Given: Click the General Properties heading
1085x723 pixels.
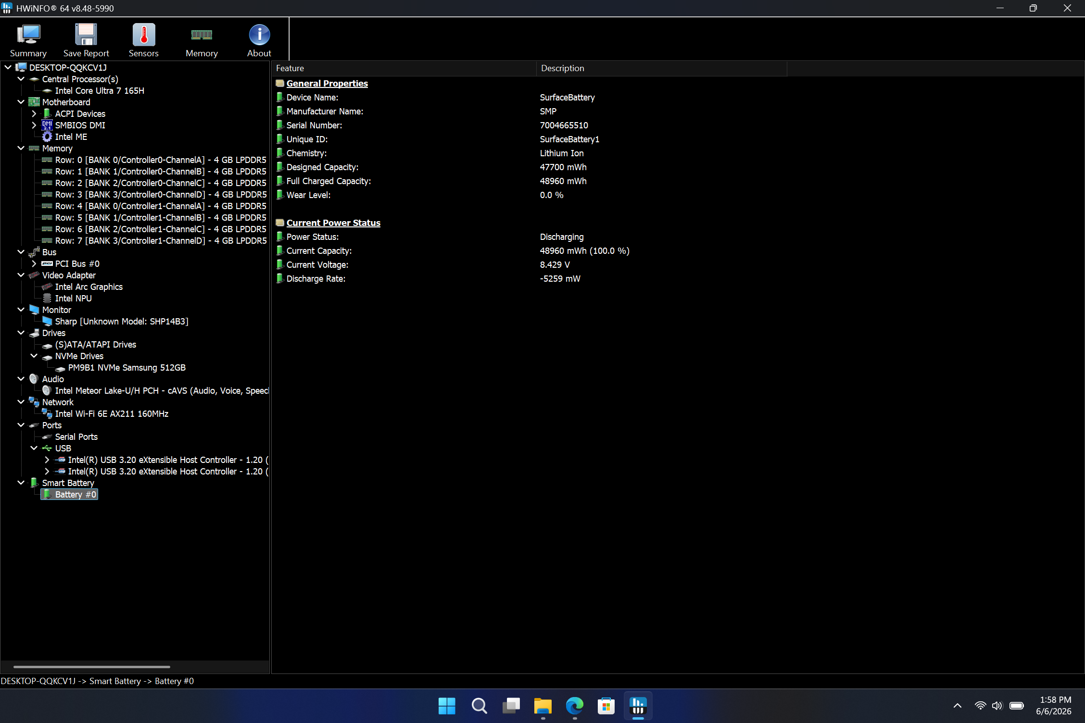Looking at the screenshot, I should (x=327, y=83).
